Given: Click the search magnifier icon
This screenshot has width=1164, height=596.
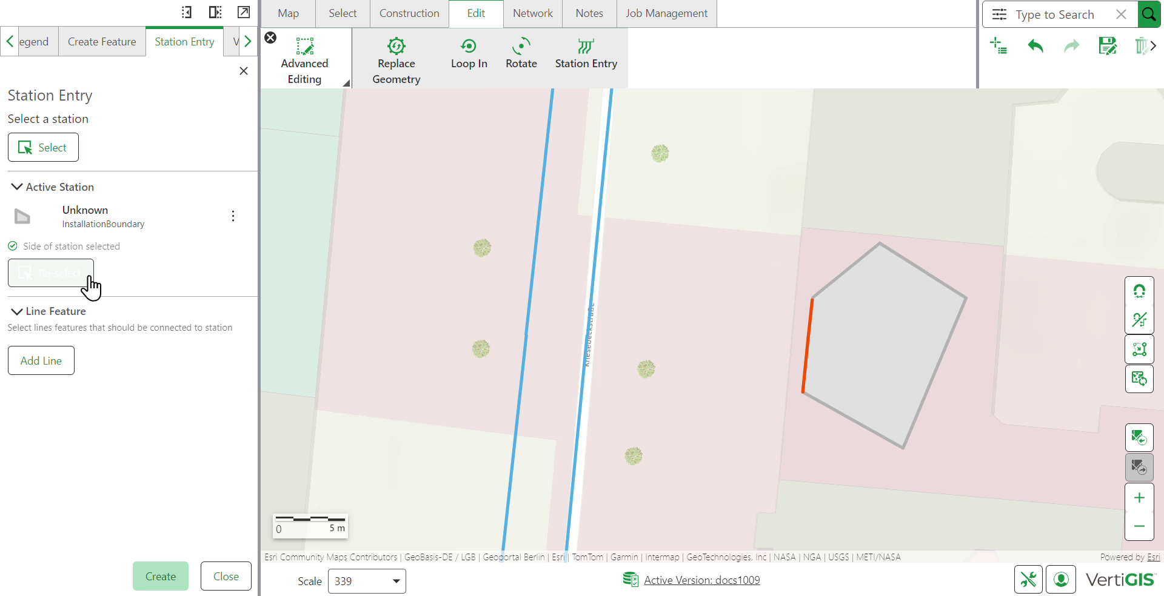Looking at the screenshot, I should tap(1148, 14).
